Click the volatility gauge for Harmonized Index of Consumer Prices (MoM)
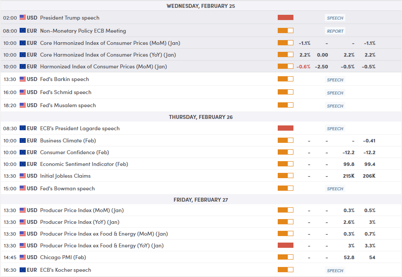The height and width of the screenshot is (277, 402). pos(286,66)
